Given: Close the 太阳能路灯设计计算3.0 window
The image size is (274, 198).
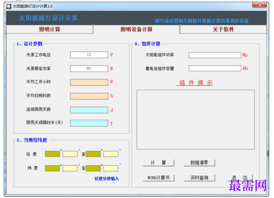Looking at the screenshot, I should click(260, 5).
